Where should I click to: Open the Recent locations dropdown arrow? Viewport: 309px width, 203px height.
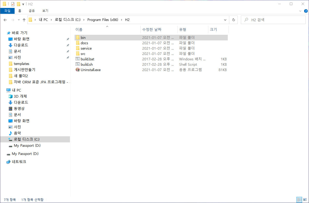[19, 20]
